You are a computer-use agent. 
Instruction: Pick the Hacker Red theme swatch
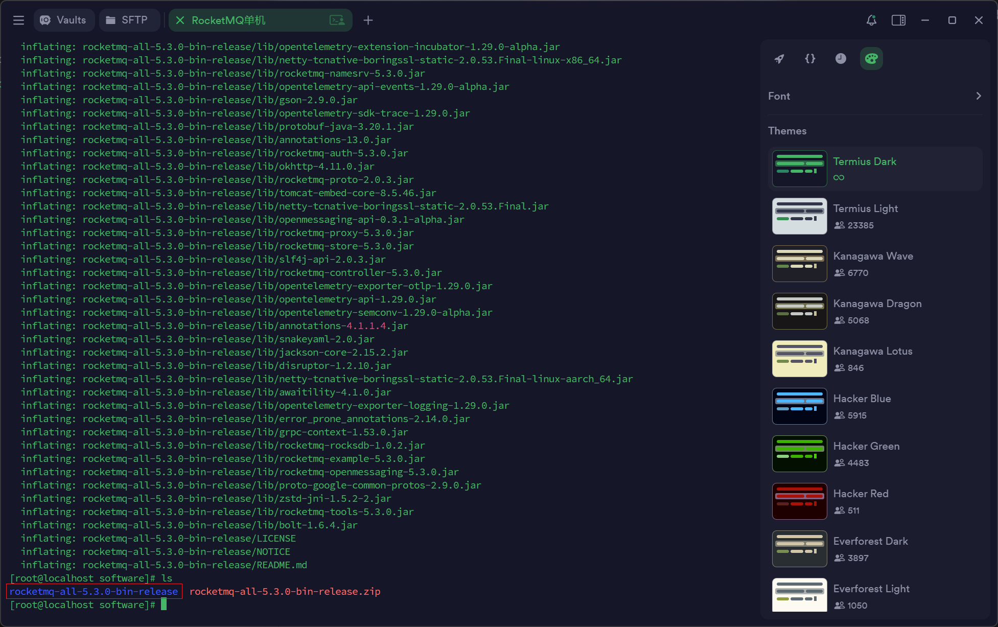[799, 501]
